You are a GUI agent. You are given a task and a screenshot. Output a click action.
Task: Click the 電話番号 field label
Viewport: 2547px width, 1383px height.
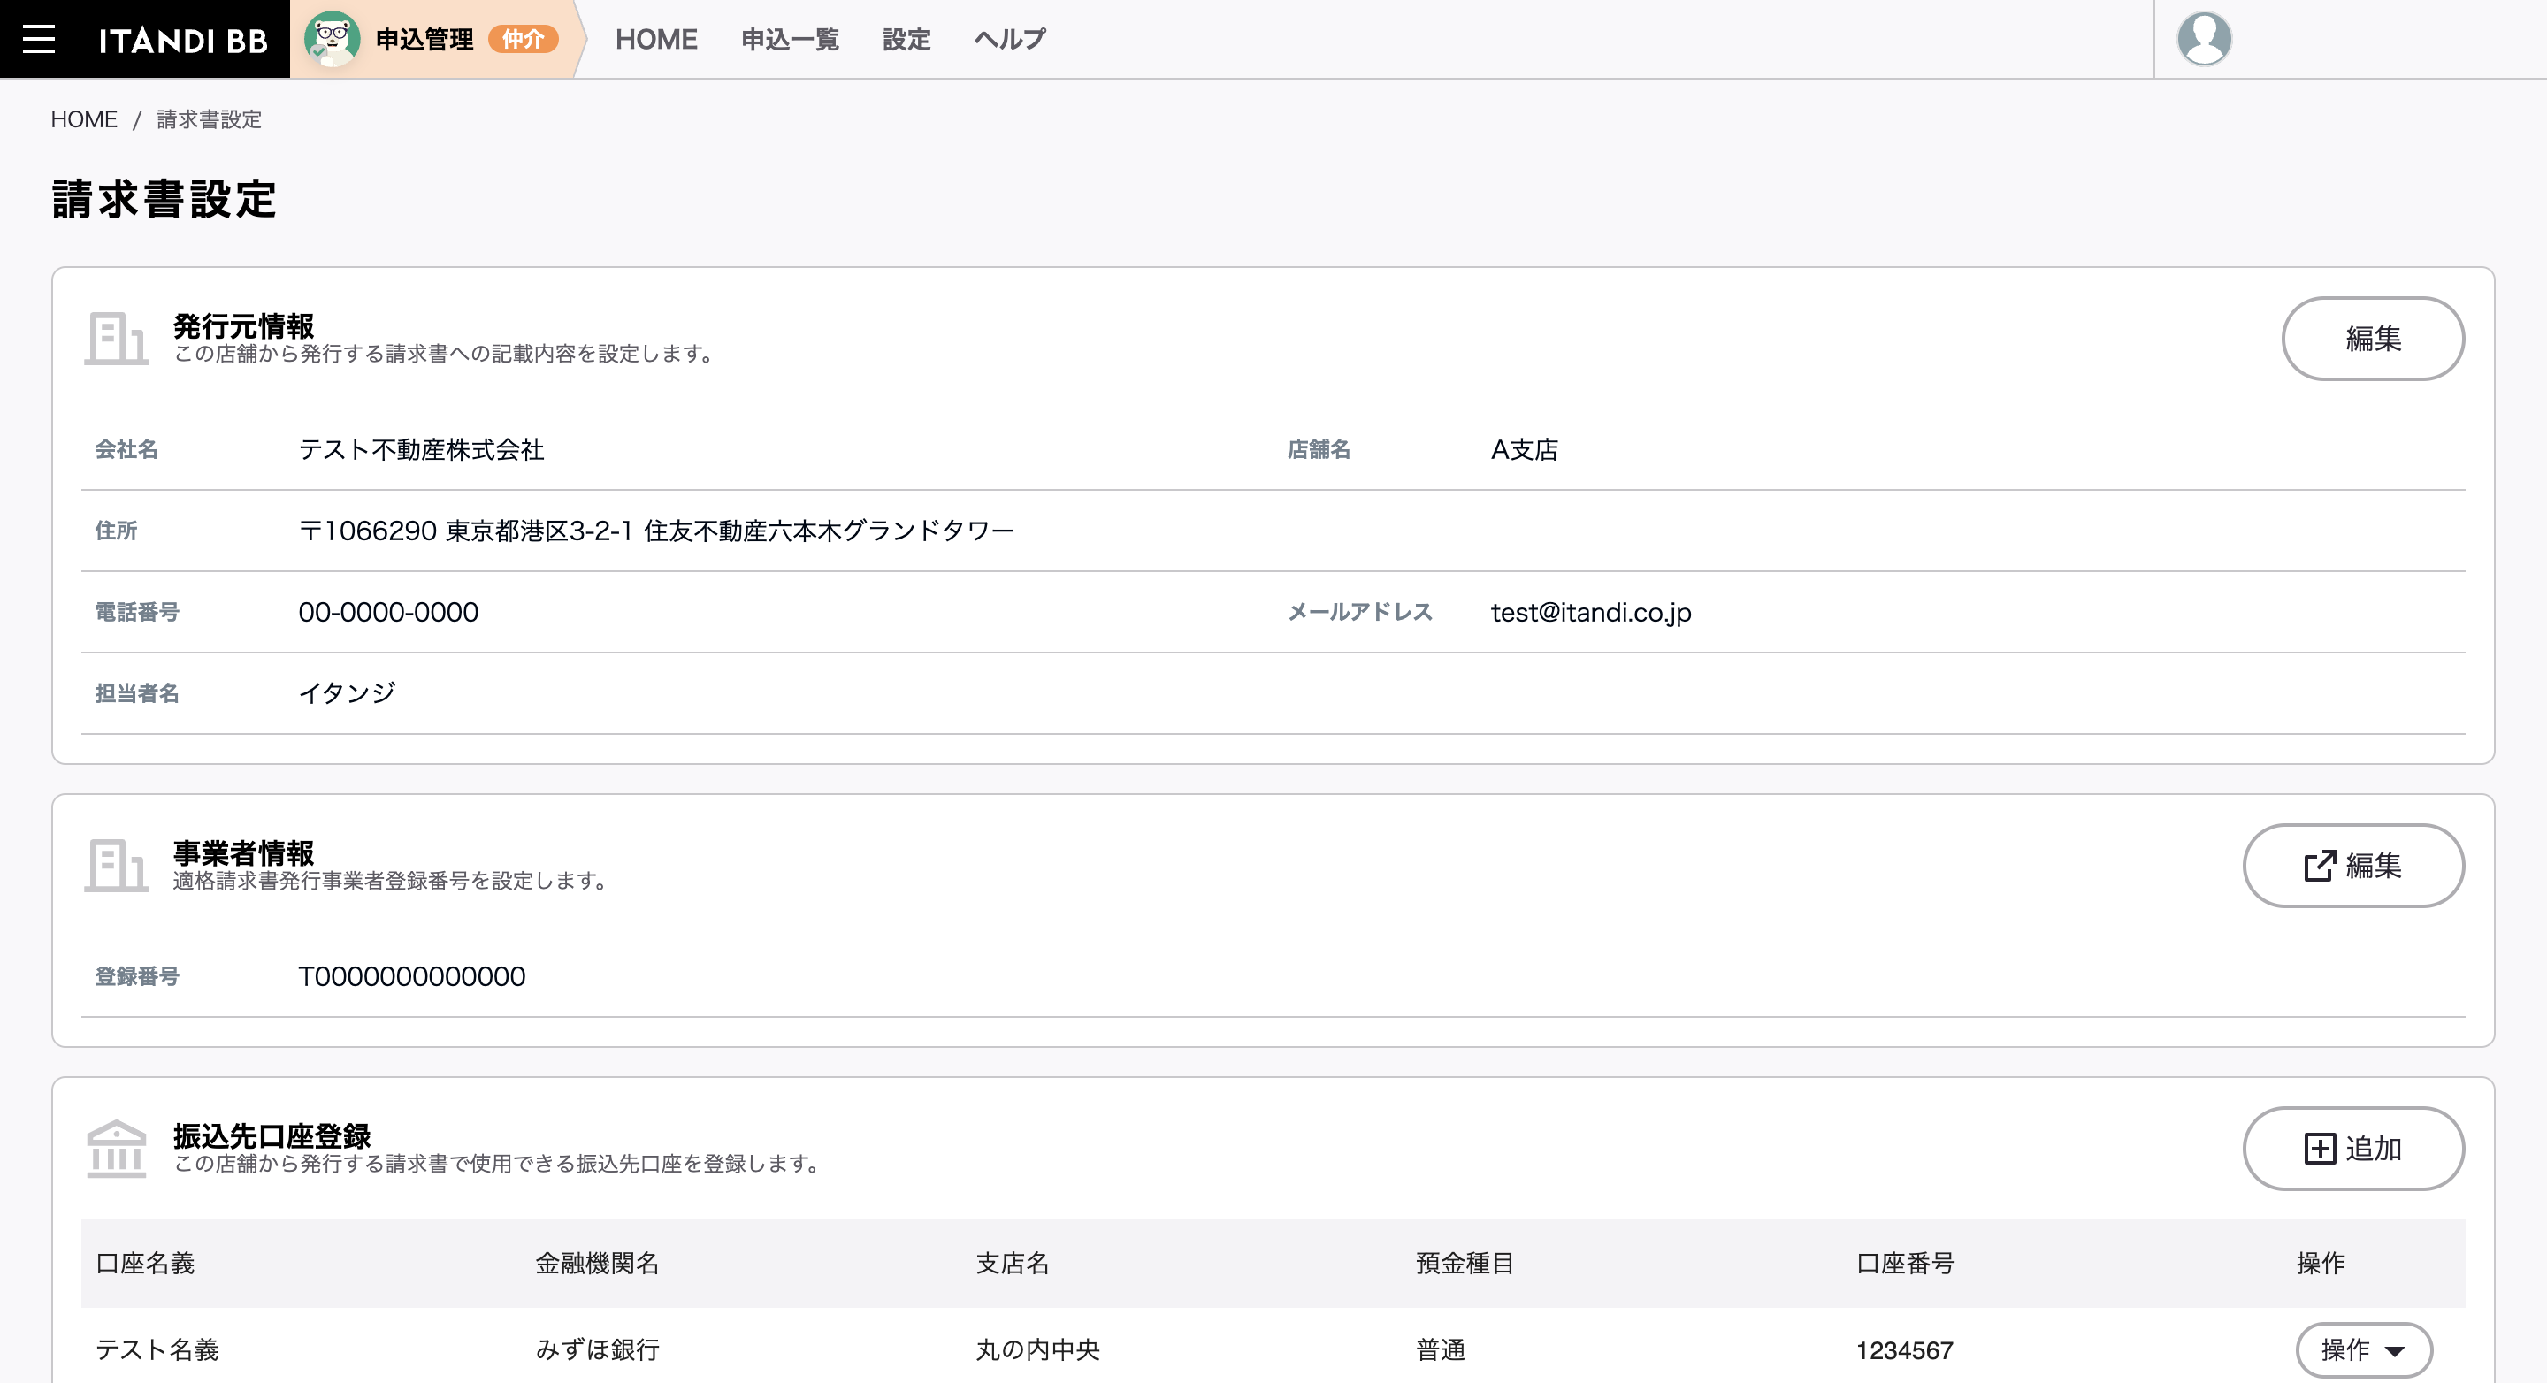coord(136,611)
